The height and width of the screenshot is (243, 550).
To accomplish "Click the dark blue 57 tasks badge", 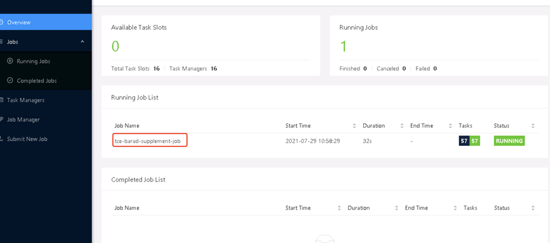I will (x=464, y=141).
